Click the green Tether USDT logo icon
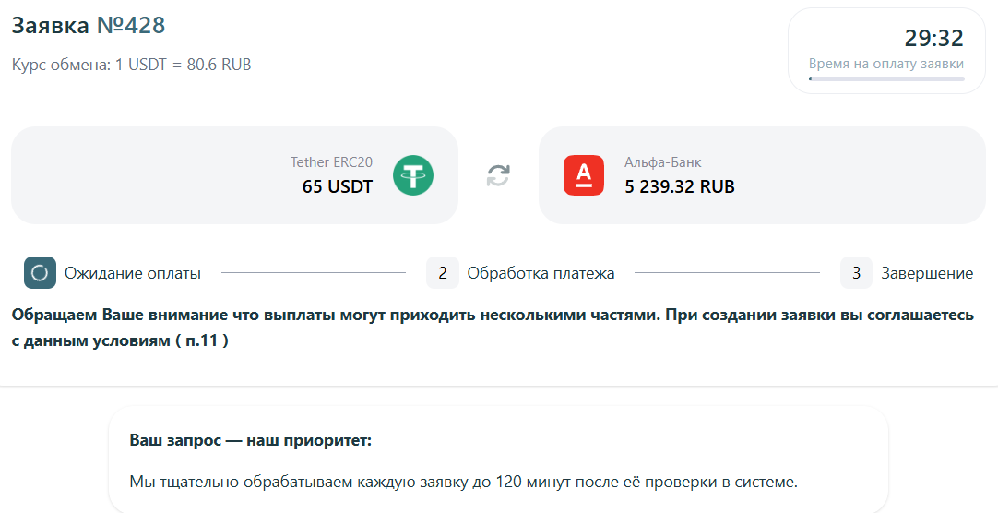998x513 pixels. click(x=413, y=175)
